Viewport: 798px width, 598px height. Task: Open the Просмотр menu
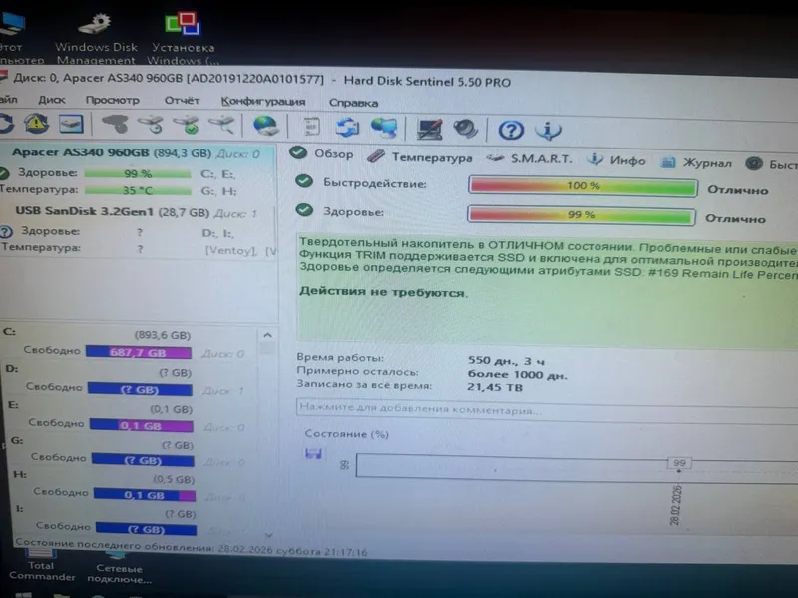tap(113, 100)
